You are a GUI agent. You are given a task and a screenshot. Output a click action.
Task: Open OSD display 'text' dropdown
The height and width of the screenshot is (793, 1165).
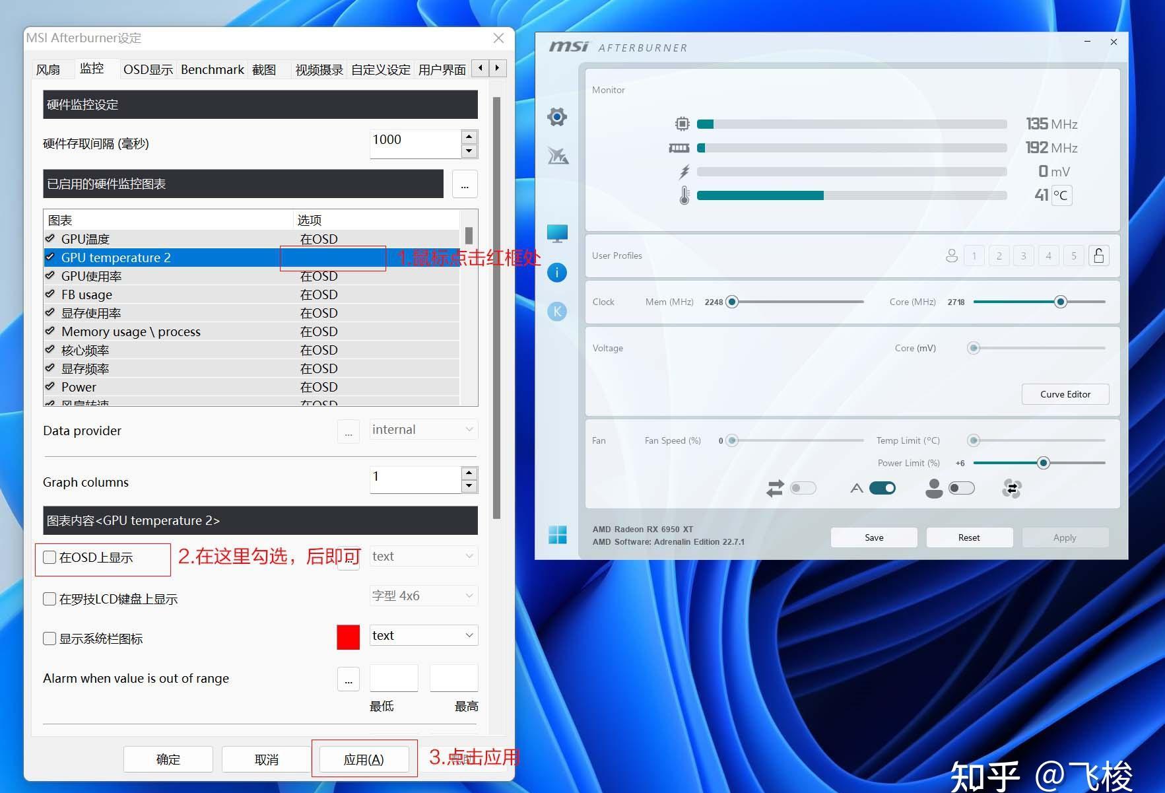423,557
